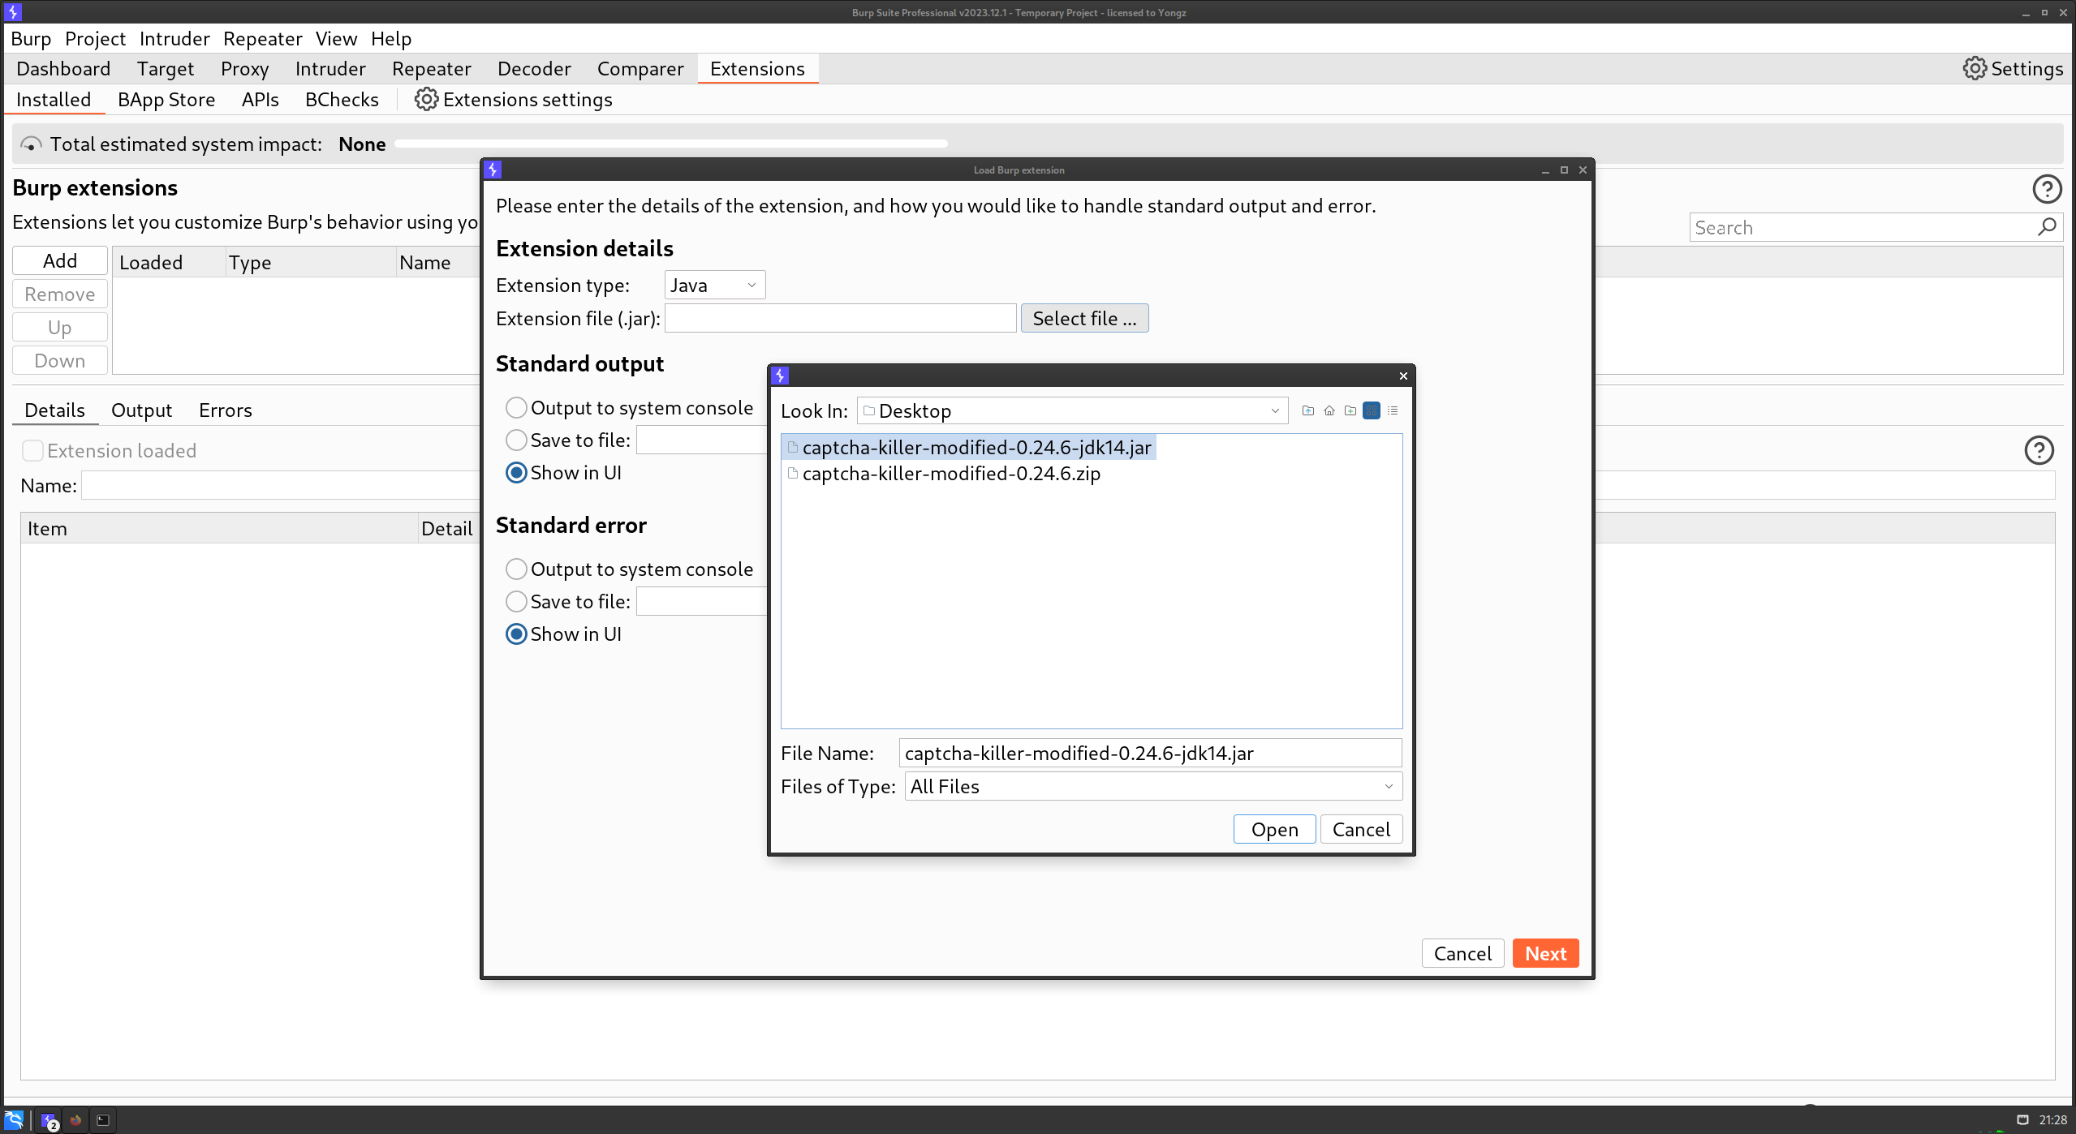Switch to the Proxy tab
The image size is (2076, 1134).
point(244,68)
